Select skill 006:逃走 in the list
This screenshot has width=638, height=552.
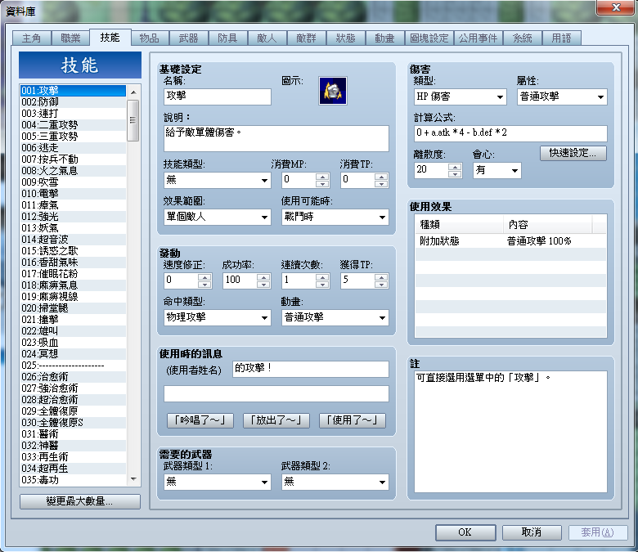pyautogui.click(x=74, y=148)
